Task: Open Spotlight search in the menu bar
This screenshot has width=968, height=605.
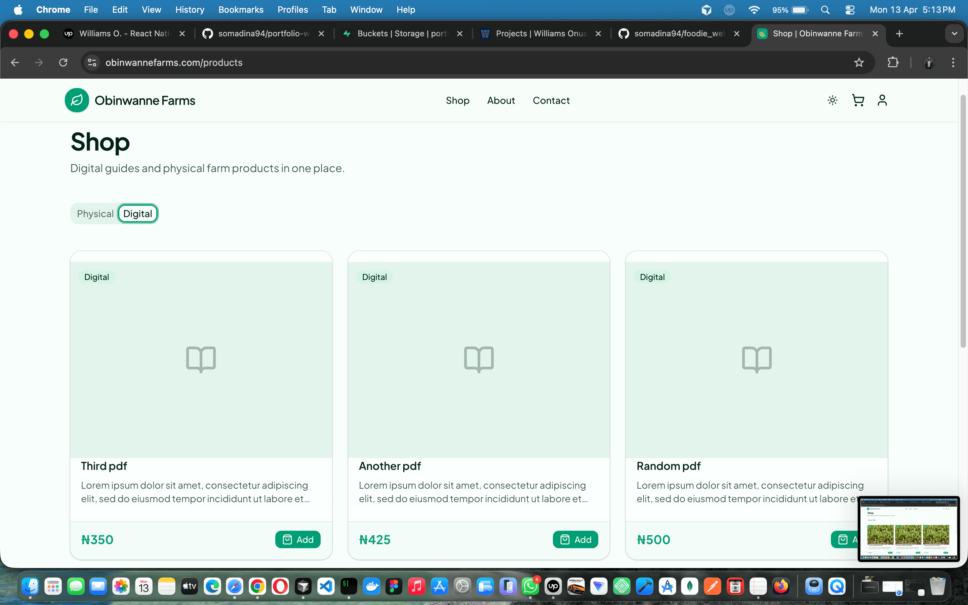Action: 825,10
